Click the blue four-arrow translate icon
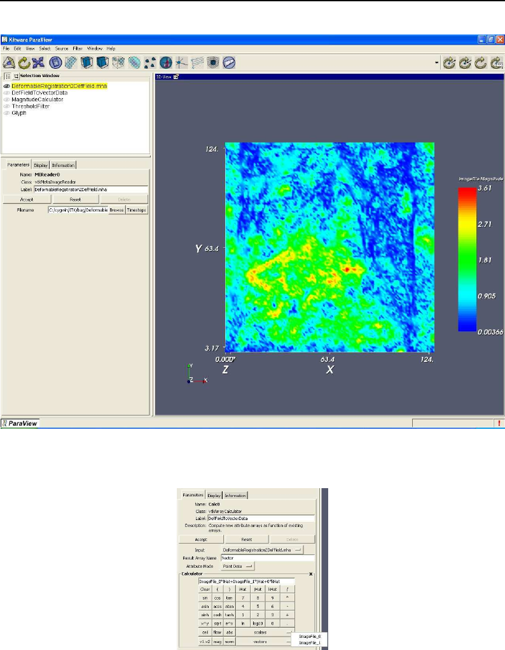Image resolution: width=505 pixels, height=650 pixels. click(38, 62)
